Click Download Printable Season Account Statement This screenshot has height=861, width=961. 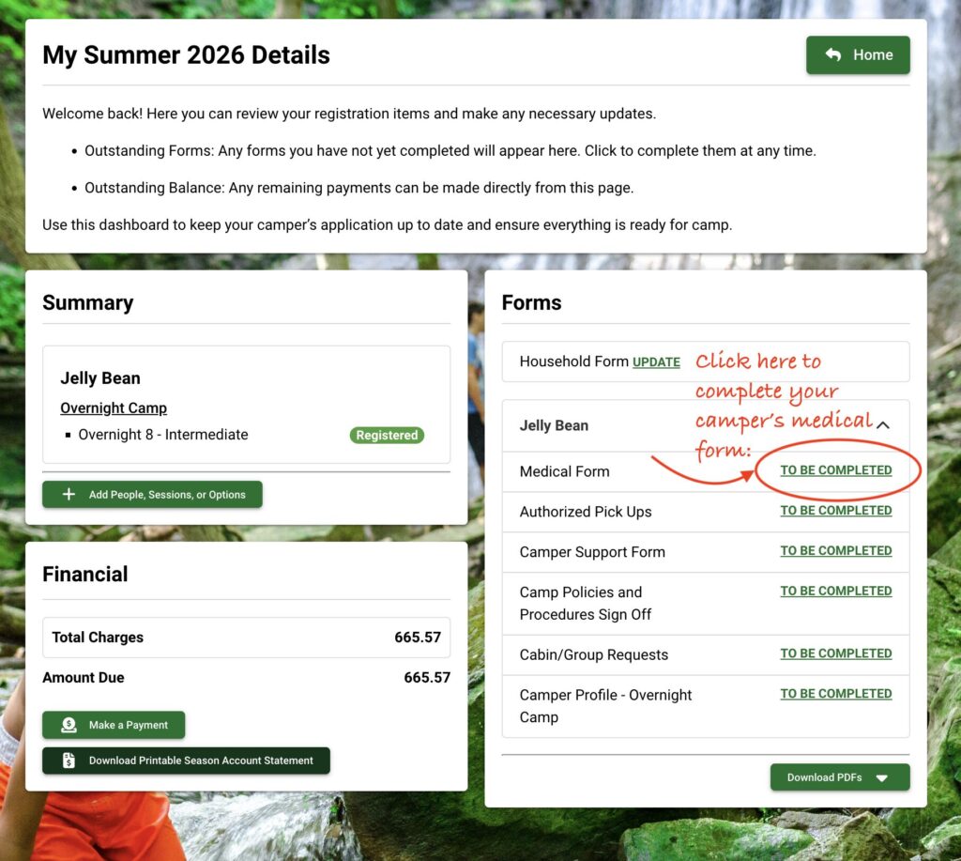[187, 761]
